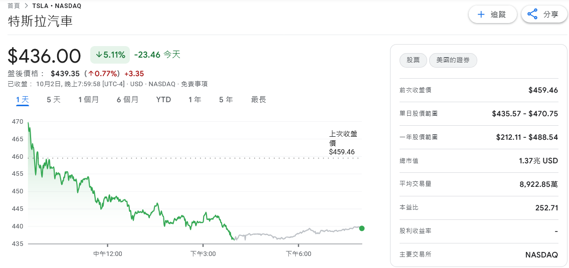Image resolution: width=569 pixels, height=268 pixels.
Task: Click the green dot at chart end
Action: 362,228
